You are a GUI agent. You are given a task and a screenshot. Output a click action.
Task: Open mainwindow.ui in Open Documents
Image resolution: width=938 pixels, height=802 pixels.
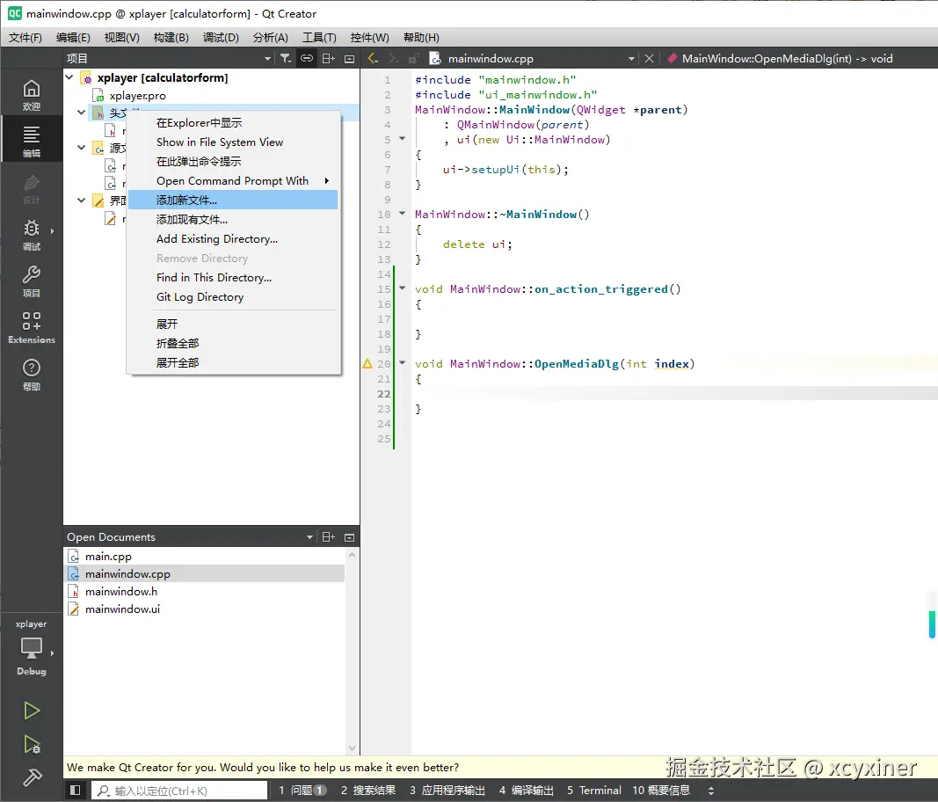point(122,609)
